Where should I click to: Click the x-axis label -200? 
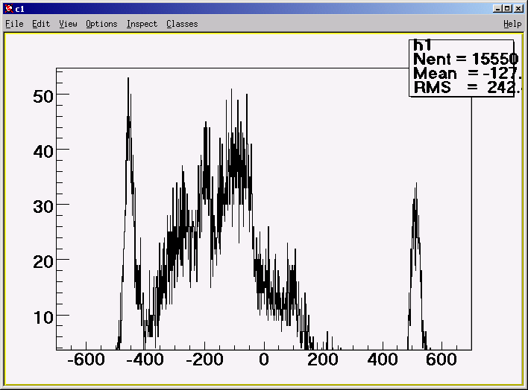tap(205, 359)
